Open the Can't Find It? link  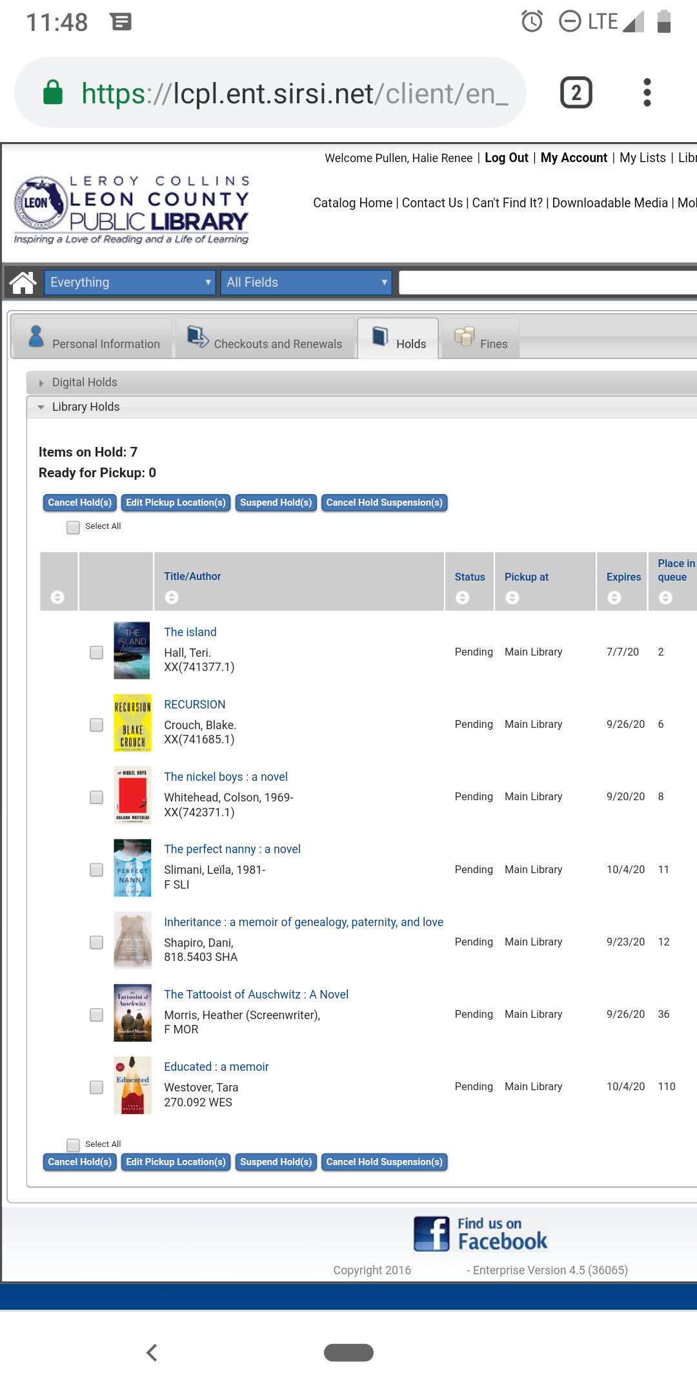pos(507,203)
